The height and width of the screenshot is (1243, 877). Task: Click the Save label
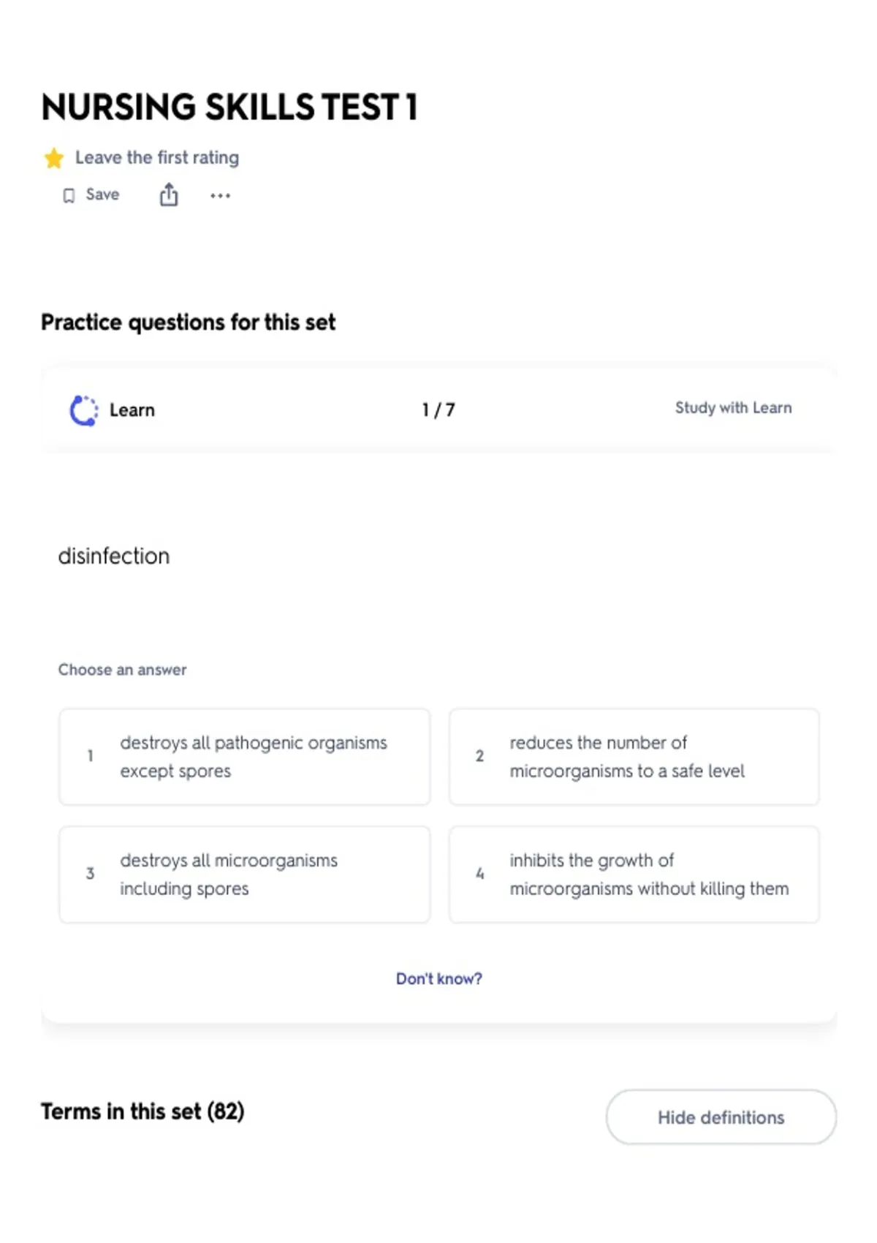click(x=102, y=194)
